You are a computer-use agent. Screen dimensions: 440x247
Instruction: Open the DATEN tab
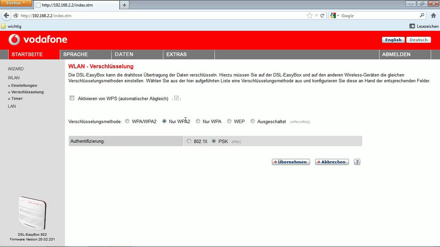tap(137, 55)
